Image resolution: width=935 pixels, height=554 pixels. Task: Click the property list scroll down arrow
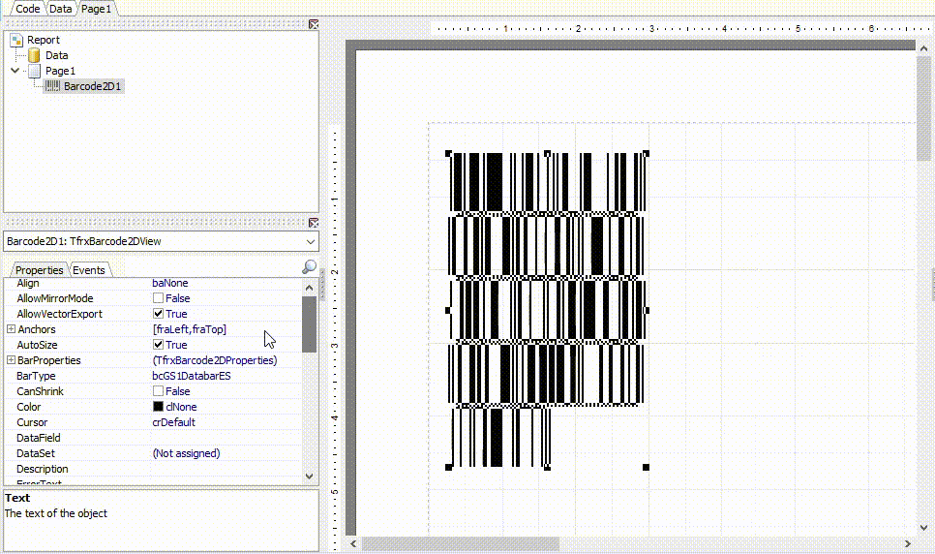click(x=309, y=476)
